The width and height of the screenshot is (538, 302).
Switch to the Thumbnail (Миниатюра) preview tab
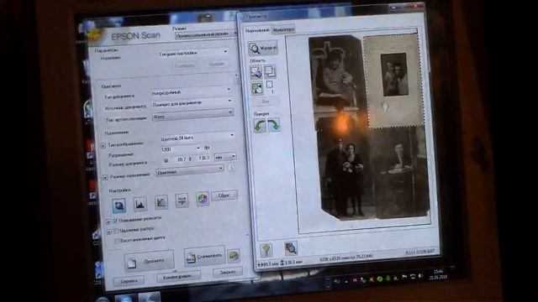coord(283,30)
